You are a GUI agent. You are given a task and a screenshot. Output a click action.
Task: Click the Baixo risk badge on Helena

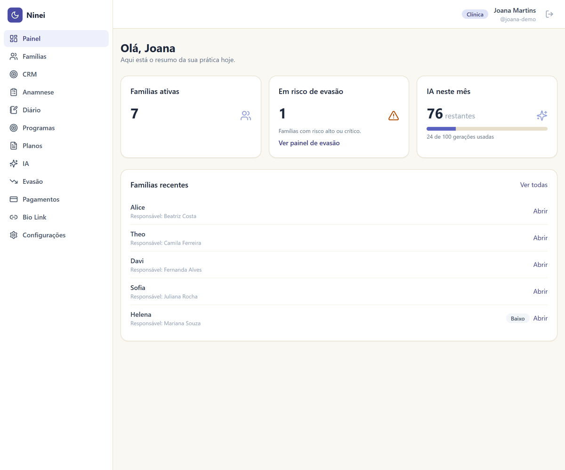518,318
